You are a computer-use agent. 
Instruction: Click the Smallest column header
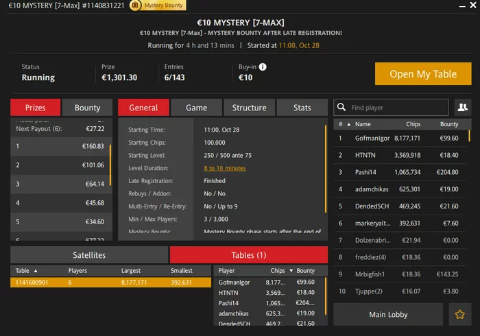(x=182, y=270)
